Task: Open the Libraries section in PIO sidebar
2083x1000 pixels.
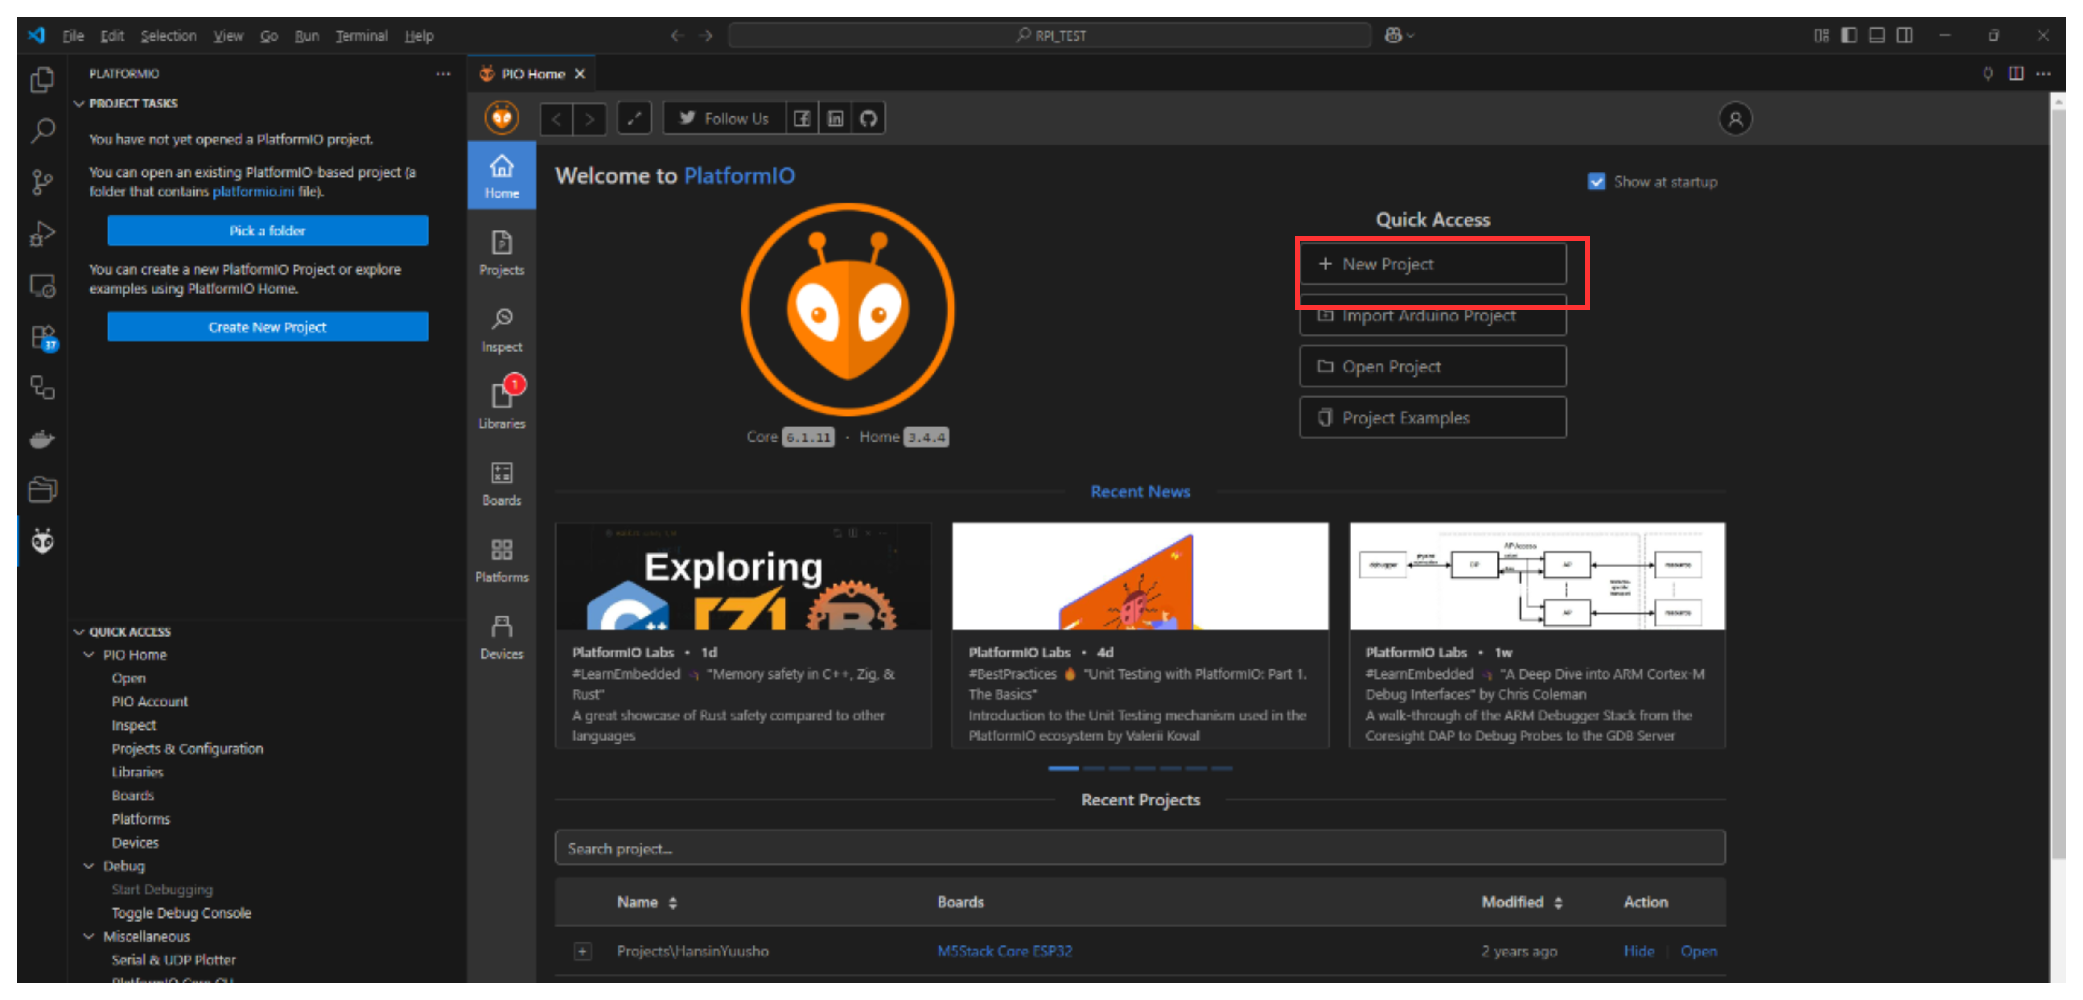Action: pos(502,404)
